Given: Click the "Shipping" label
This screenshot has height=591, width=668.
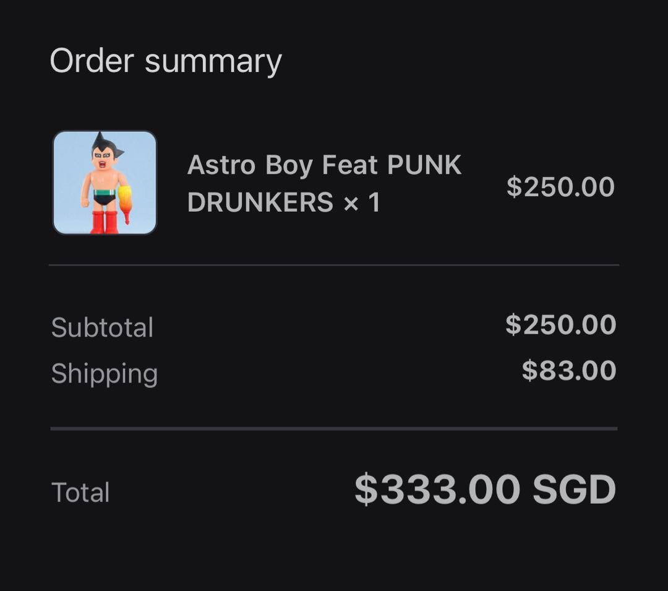Looking at the screenshot, I should coord(105,374).
